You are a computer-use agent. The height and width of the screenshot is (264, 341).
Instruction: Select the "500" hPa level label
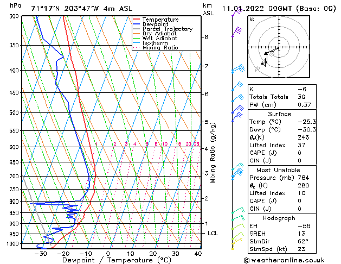(x=15, y=113)
